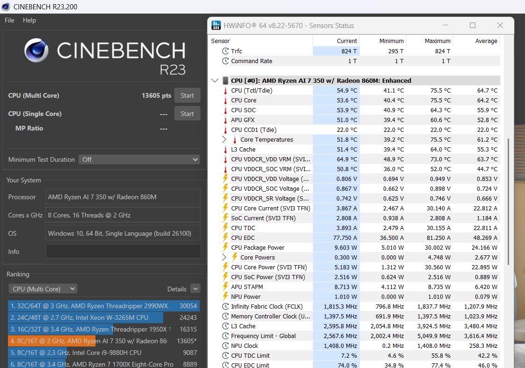Click the clock icon next to Command Rate
The height and width of the screenshot is (368, 525).
(x=226, y=61)
